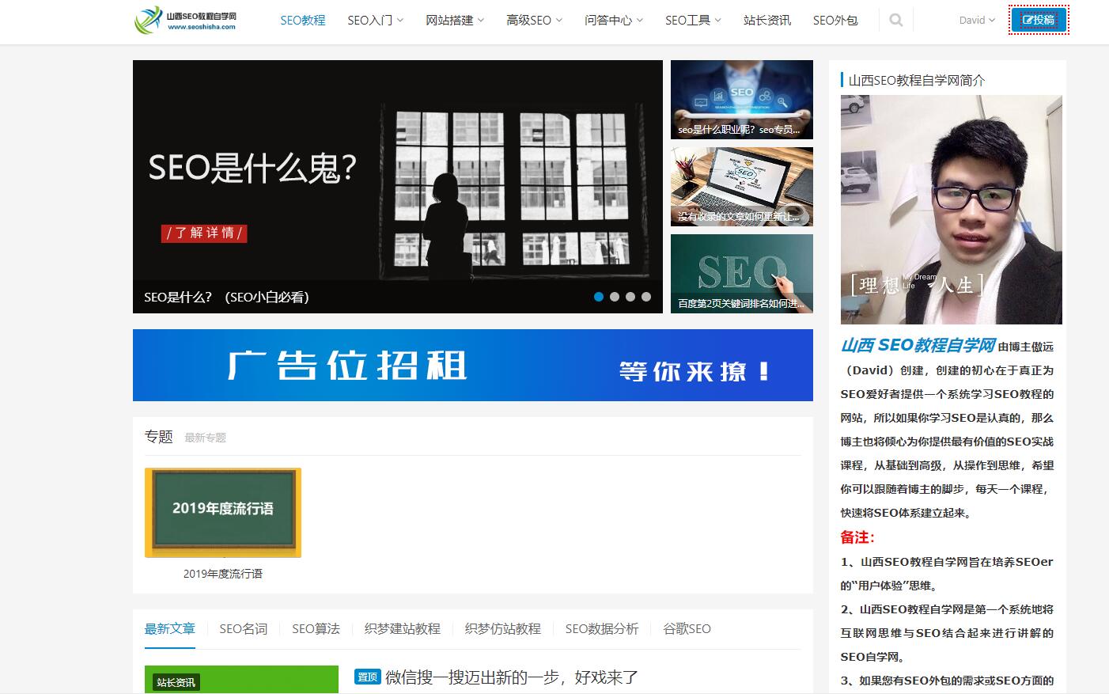Image resolution: width=1109 pixels, height=694 pixels.
Task: Click the site logo 山西SEO教程自学网
Action: click(x=186, y=21)
